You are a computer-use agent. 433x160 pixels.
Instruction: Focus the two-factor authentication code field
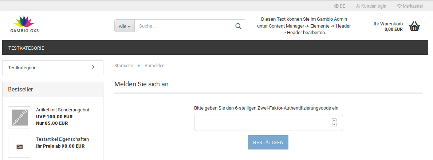click(262, 123)
